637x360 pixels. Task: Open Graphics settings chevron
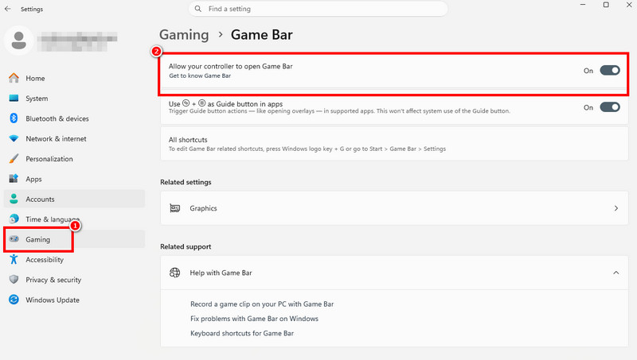point(616,208)
